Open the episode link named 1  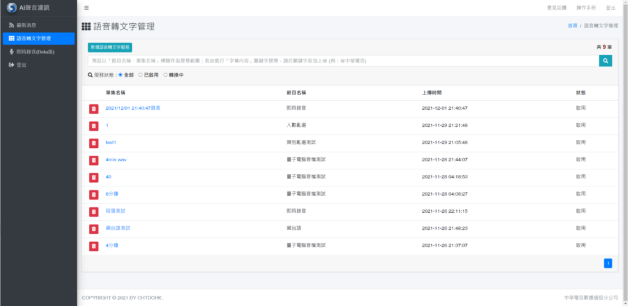[107, 125]
